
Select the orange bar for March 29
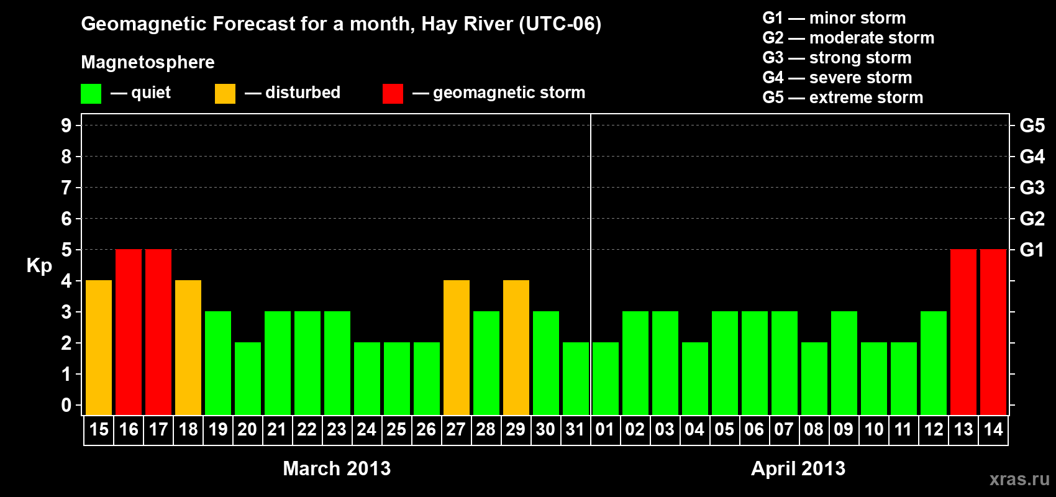click(x=516, y=347)
